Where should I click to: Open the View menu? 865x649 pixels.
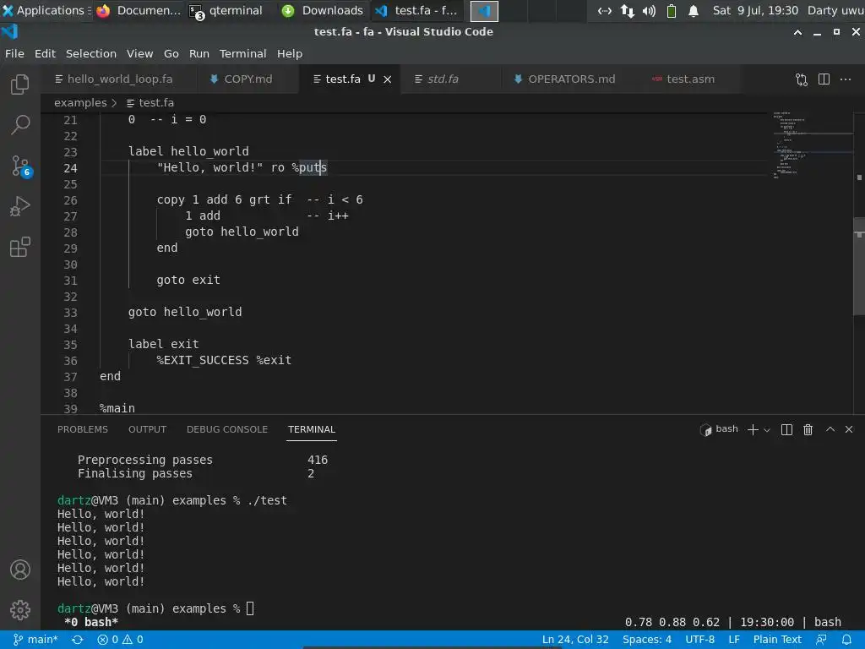[139, 53]
